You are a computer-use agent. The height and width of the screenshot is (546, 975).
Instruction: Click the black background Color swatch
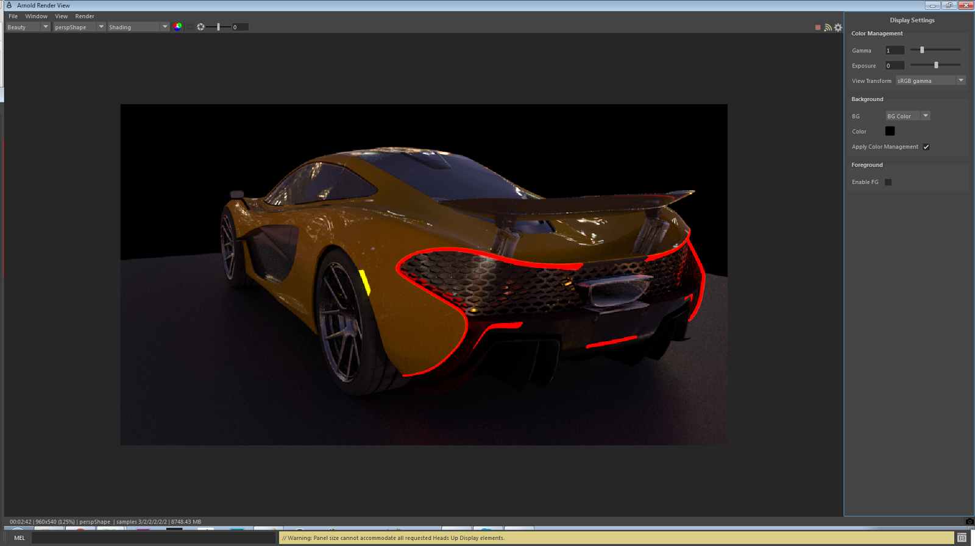pos(890,131)
